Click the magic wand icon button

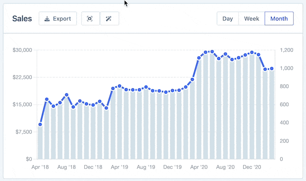coord(109,19)
